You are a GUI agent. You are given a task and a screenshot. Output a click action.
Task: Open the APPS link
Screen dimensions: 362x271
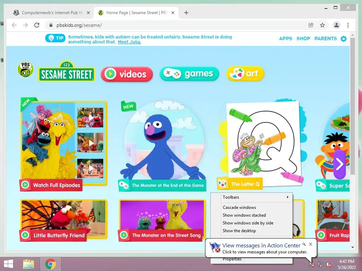pos(286,38)
